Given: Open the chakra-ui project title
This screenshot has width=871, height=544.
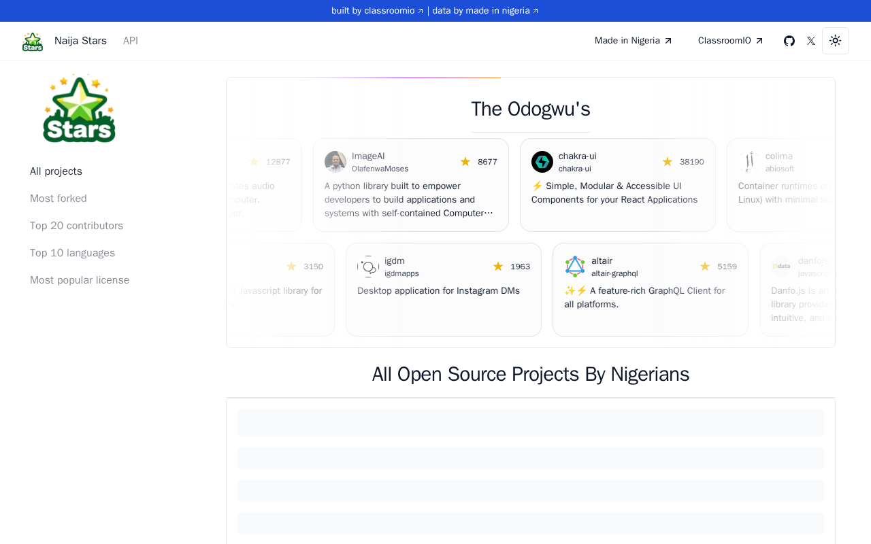Looking at the screenshot, I should [578, 156].
